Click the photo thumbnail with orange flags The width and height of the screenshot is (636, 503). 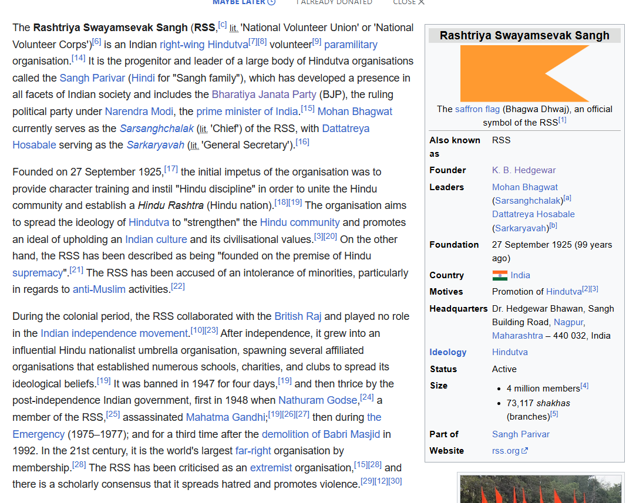pos(540,489)
